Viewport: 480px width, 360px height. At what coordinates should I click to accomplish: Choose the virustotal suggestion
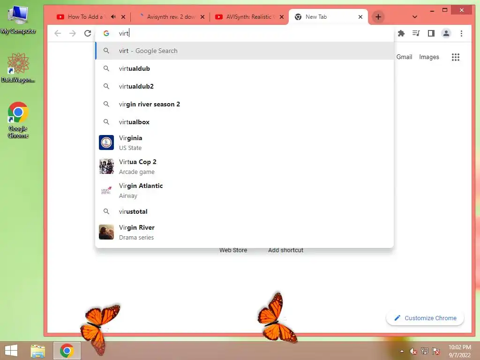pos(245,211)
